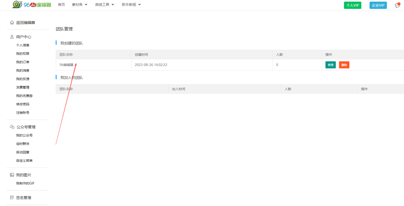404x206 pixels.
Task: Click the user icon beside 用户中心
Action: tap(12, 37)
